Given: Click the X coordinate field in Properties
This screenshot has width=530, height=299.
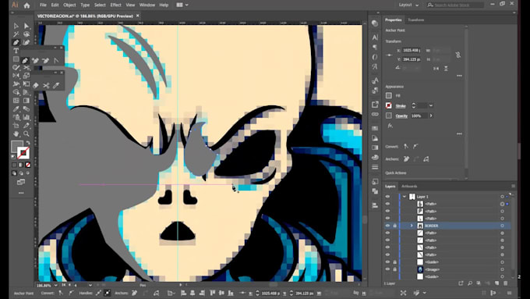Looking at the screenshot, I should click(x=411, y=51).
